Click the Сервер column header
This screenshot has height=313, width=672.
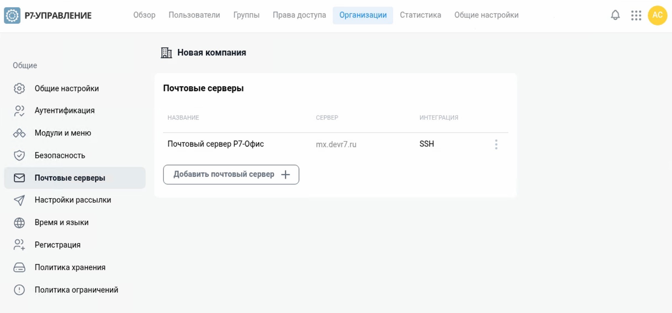[x=327, y=117]
